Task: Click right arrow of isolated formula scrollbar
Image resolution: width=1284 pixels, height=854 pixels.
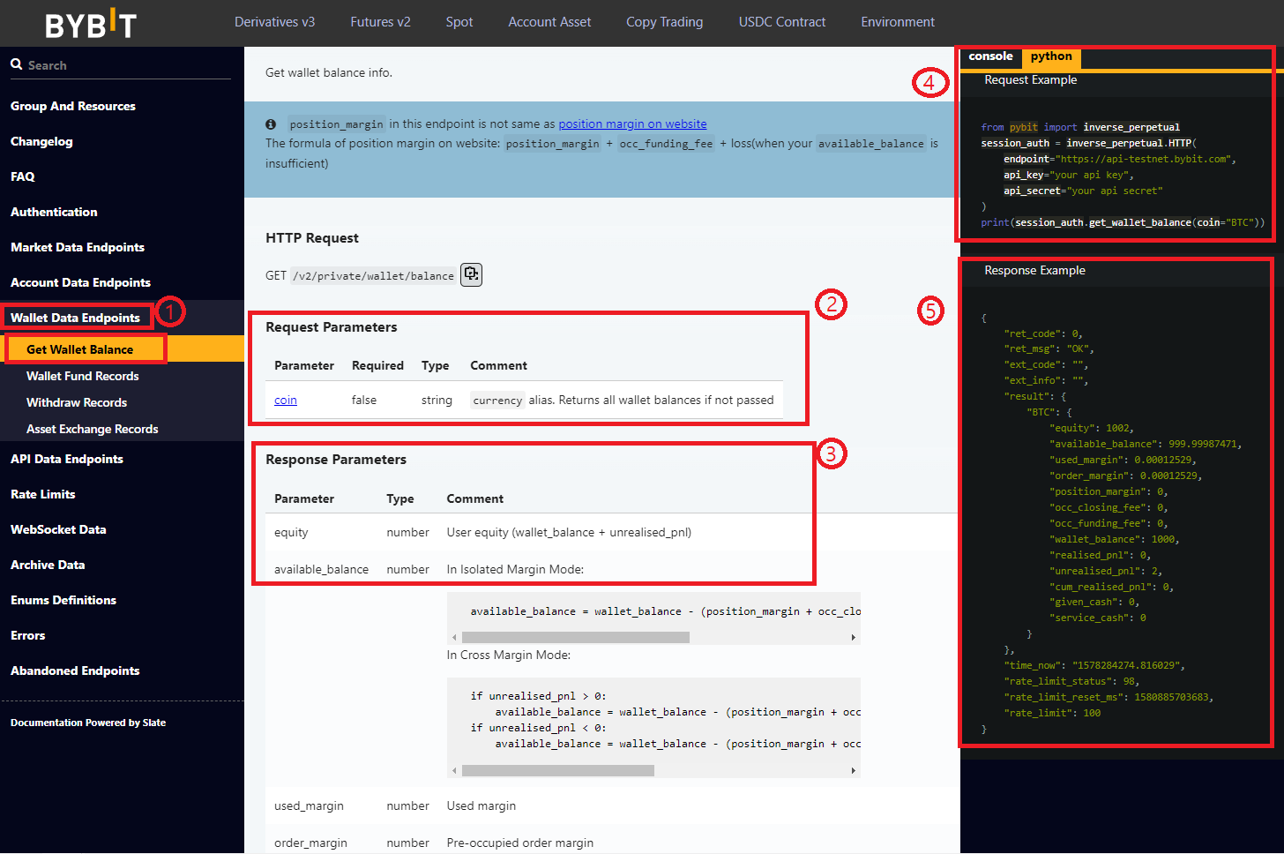Action: [x=853, y=637]
